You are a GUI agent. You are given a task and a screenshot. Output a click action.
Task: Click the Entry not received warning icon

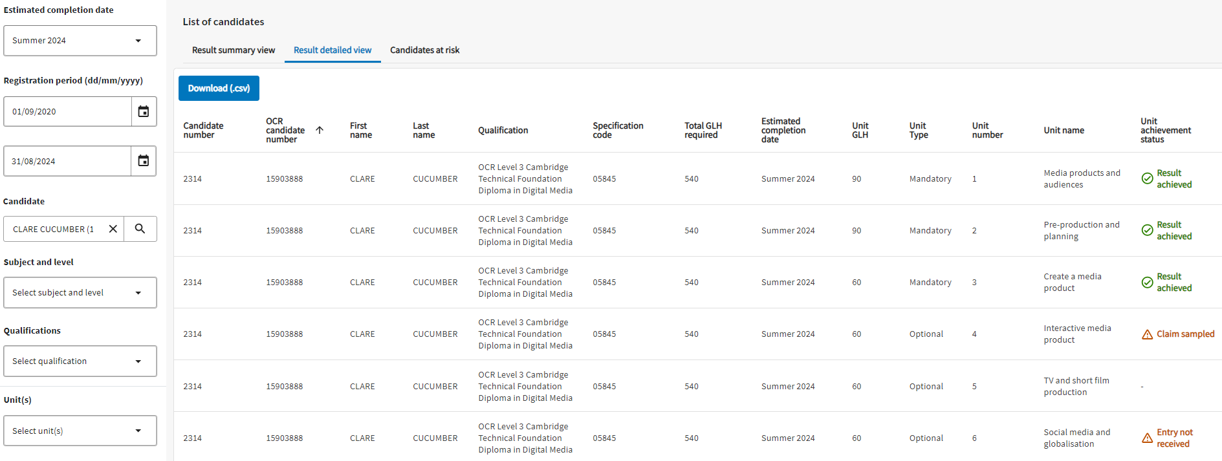1147,438
